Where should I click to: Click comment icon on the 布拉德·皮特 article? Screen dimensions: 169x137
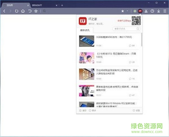(130, 95)
